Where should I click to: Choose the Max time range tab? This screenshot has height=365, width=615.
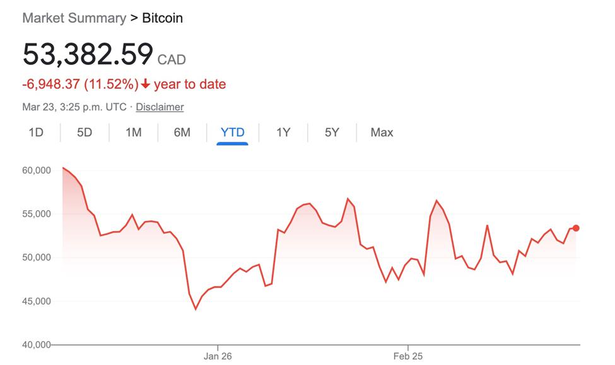click(x=382, y=132)
